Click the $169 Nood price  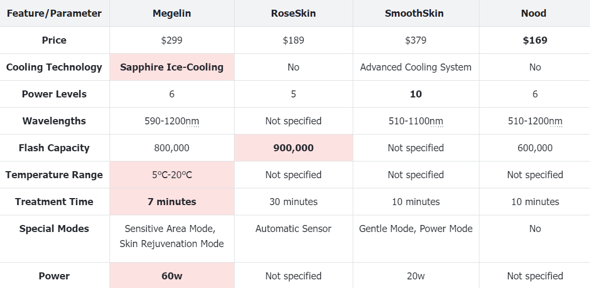click(x=534, y=40)
